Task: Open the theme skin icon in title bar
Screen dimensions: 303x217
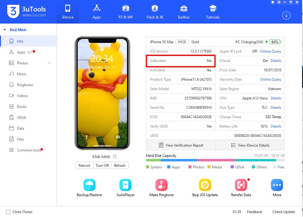Action: coord(272,2)
